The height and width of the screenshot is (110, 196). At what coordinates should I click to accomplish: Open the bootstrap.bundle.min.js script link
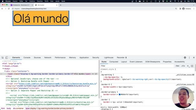coord(58,84)
